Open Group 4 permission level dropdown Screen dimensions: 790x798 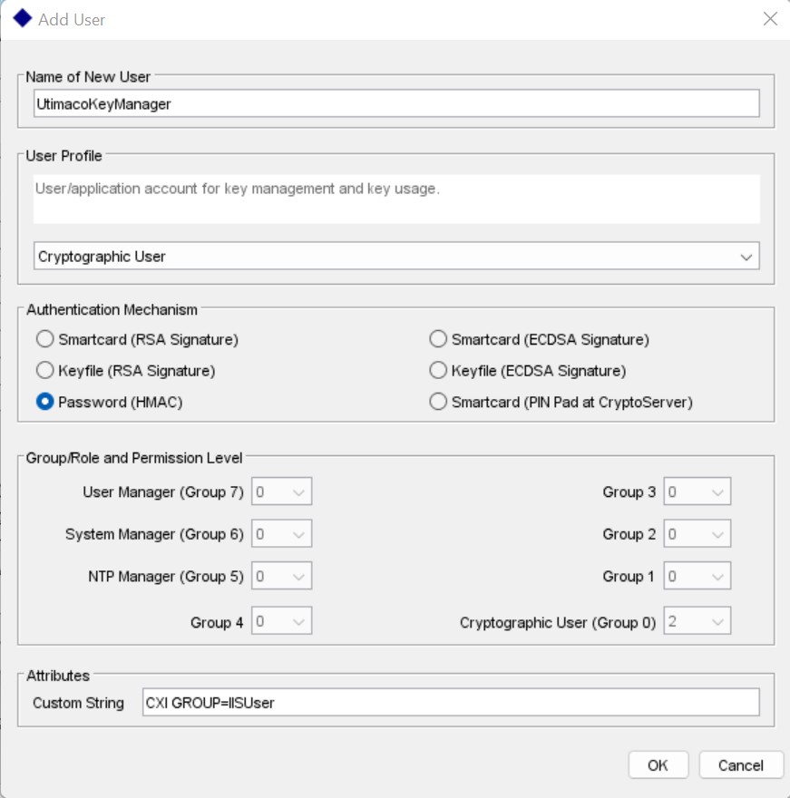pos(281,621)
